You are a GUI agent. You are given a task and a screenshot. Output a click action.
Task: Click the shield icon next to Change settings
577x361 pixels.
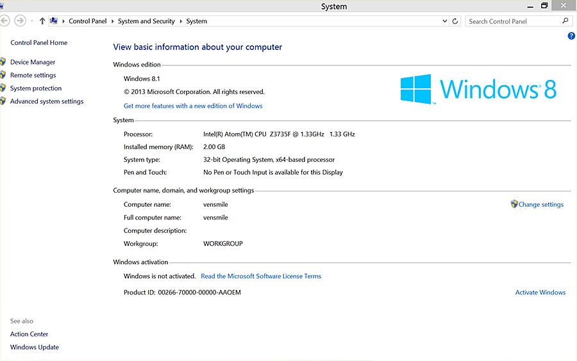pyautogui.click(x=514, y=204)
